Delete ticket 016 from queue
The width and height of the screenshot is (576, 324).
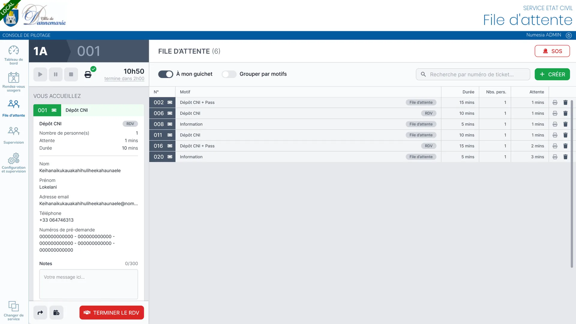(x=565, y=146)
